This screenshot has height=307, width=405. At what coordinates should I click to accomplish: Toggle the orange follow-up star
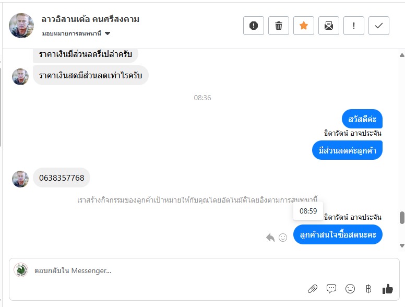(304, 26)
